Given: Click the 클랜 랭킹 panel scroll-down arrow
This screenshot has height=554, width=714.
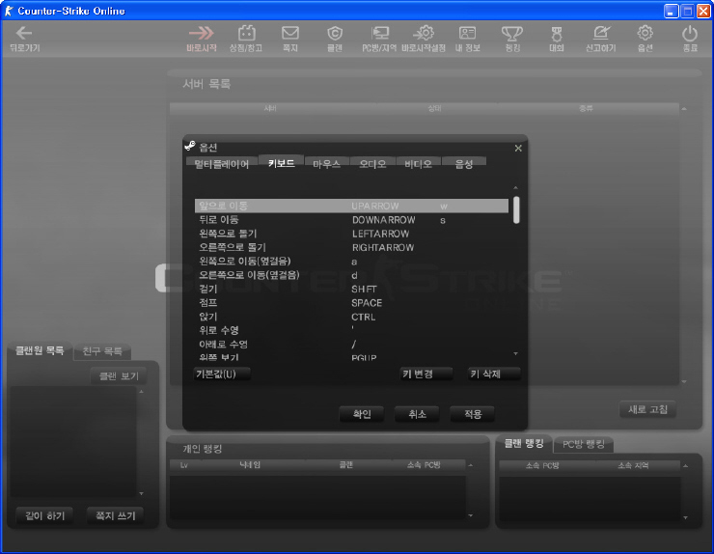Looking at the screenshot, I should pyautogui.click(x=685, y=517).
